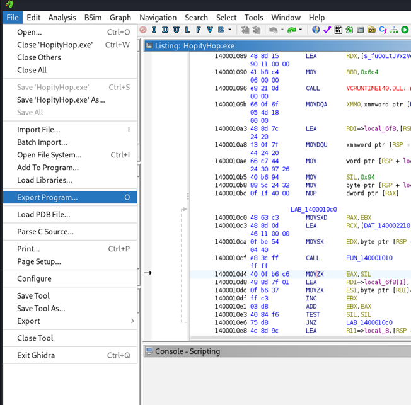Click the Listing panel header icon
411x405 pixels.
pyautogui.click(x=149, y=46)
